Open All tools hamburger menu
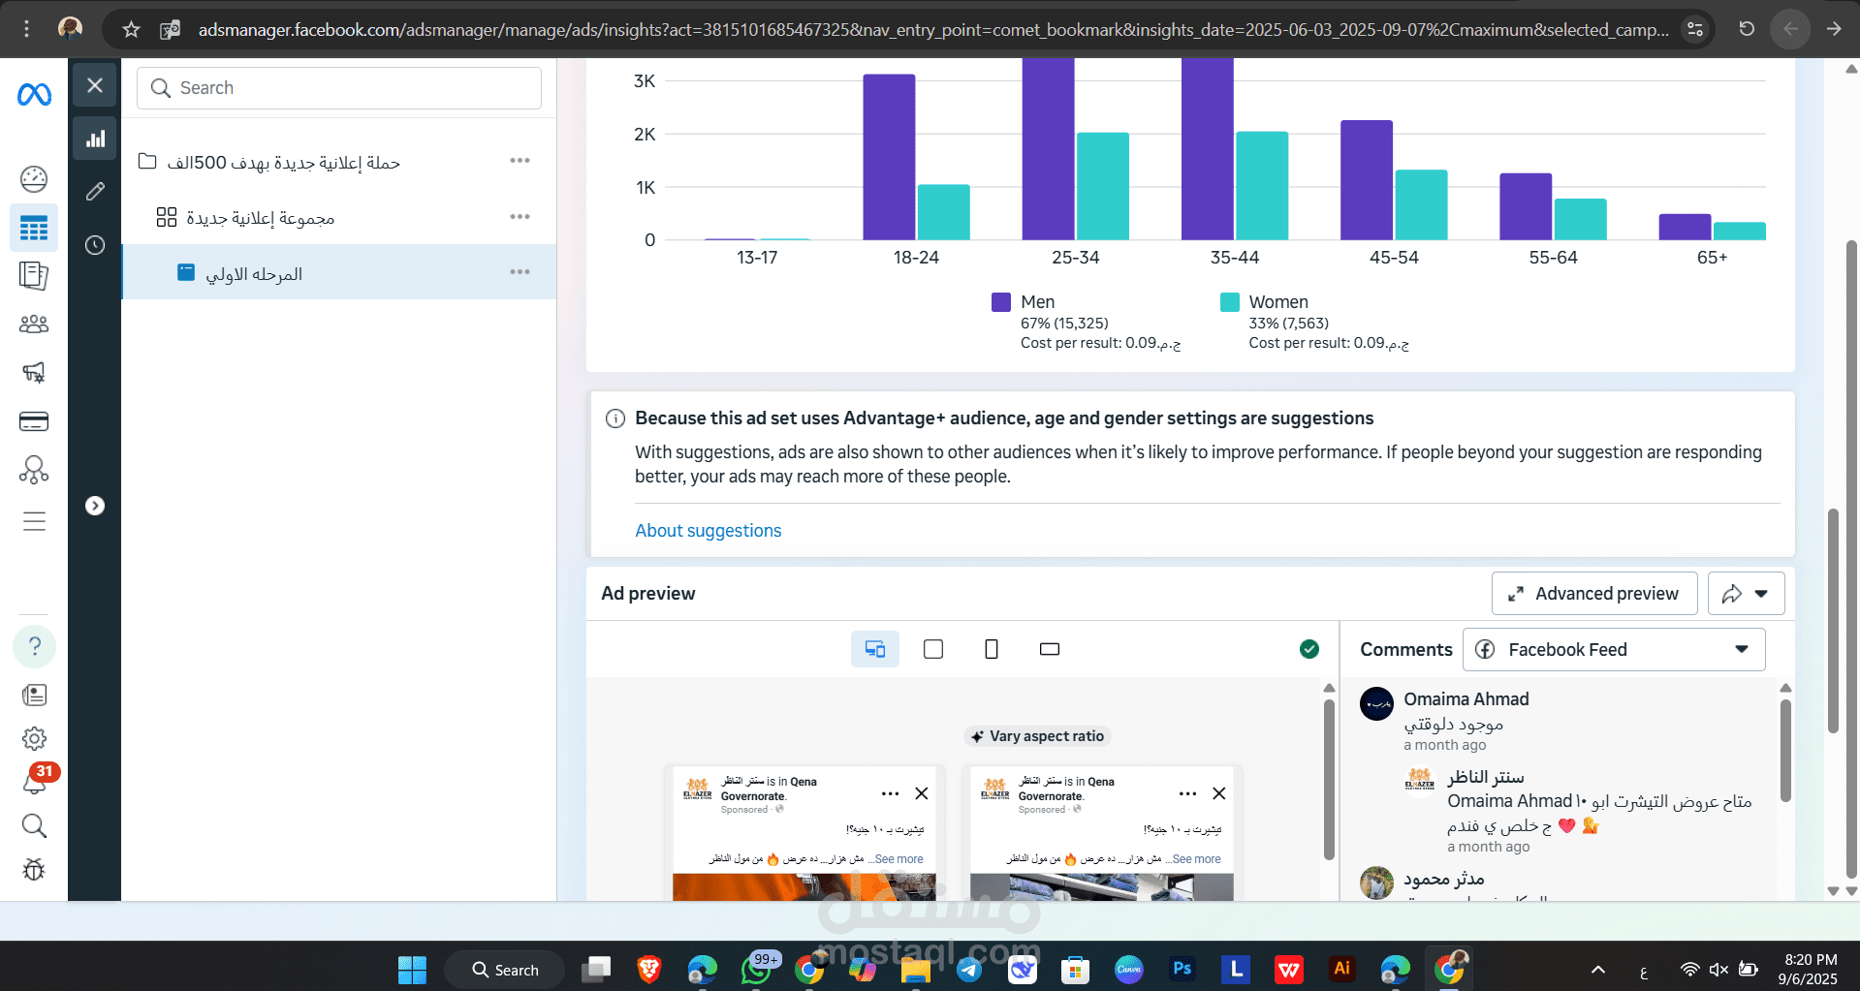This screenshot has height=991, width=1860. coord(34,521)
